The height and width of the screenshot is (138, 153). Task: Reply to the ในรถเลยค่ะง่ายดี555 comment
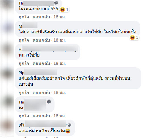41,17
